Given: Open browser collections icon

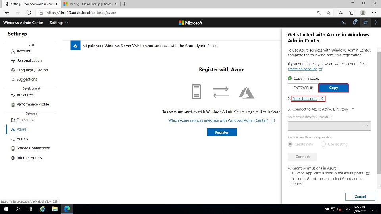Looking at the screenshot, I should [351, 13].
